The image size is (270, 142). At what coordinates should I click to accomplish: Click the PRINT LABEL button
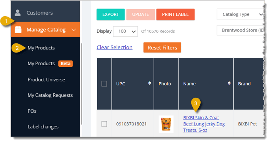tap(175, 15)
